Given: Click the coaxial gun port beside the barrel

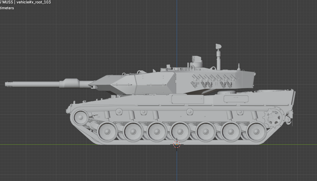Looking at the screenshot, I should [x=93, y=87].
